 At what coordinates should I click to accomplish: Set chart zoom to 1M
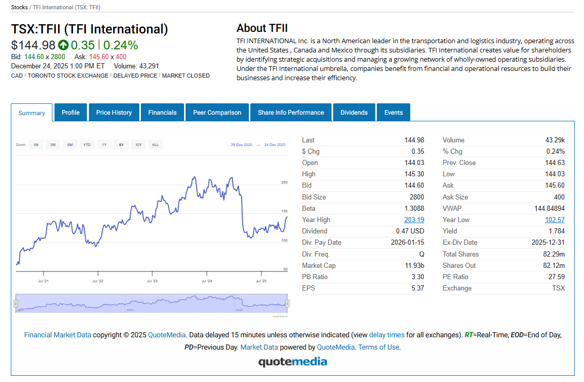(36, 145)
